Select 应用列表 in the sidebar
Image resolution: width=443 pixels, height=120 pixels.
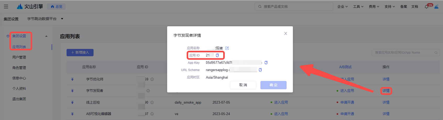pos(19,47)
